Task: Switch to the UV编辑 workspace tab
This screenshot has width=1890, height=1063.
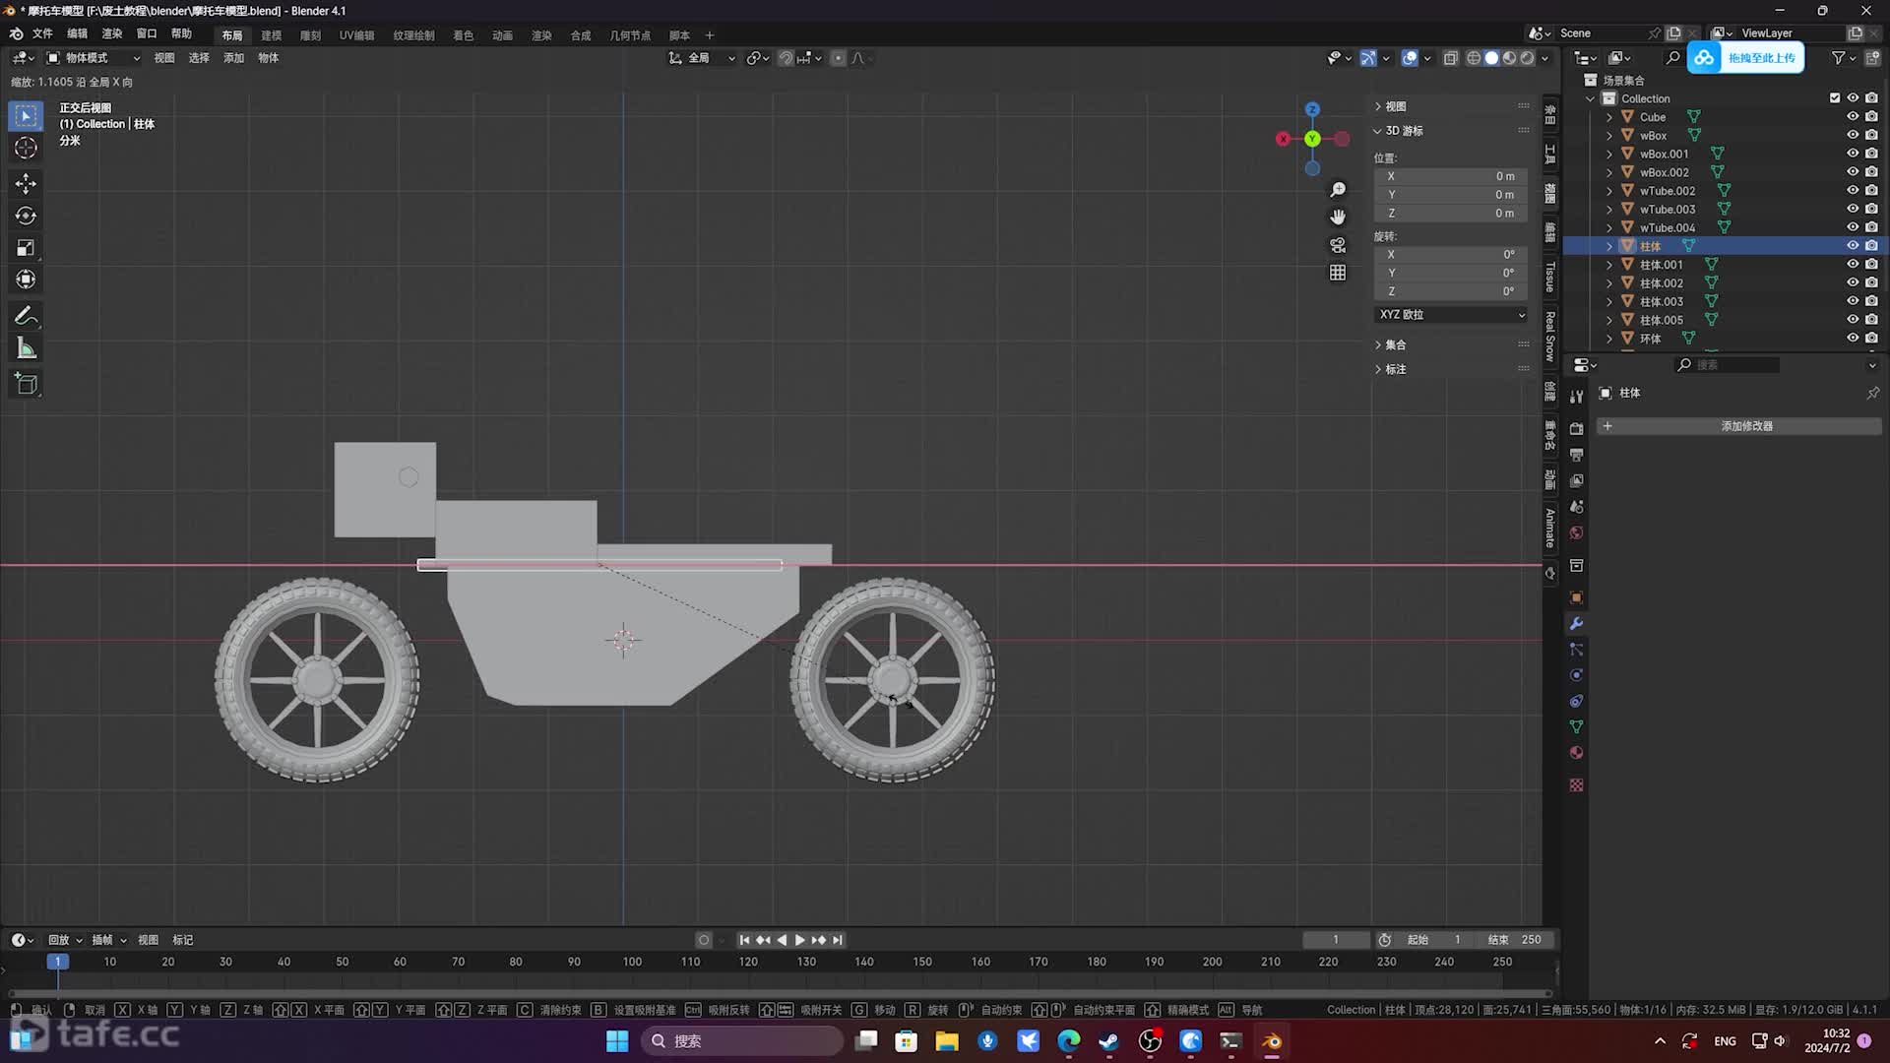Action: pos(356,35)
